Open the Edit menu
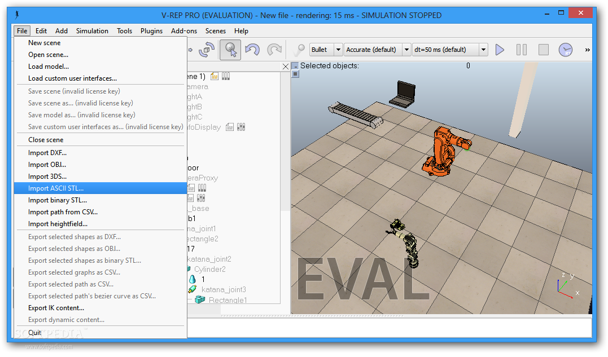Viewport: 608px width, 357px height. tap(41, 31)
